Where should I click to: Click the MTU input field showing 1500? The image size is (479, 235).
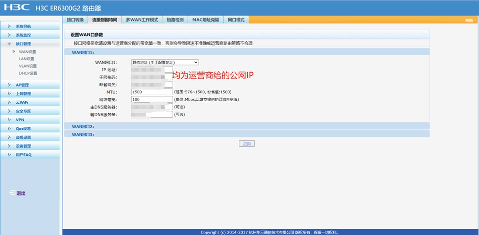point(152,92)
